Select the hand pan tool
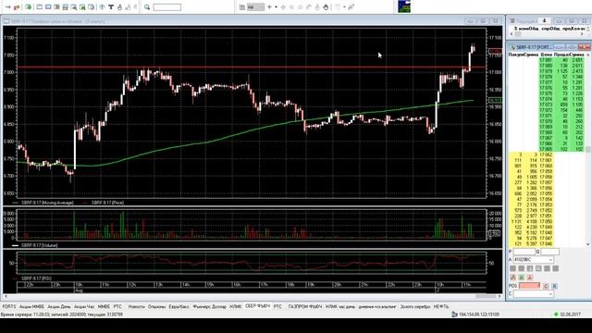 326,6
